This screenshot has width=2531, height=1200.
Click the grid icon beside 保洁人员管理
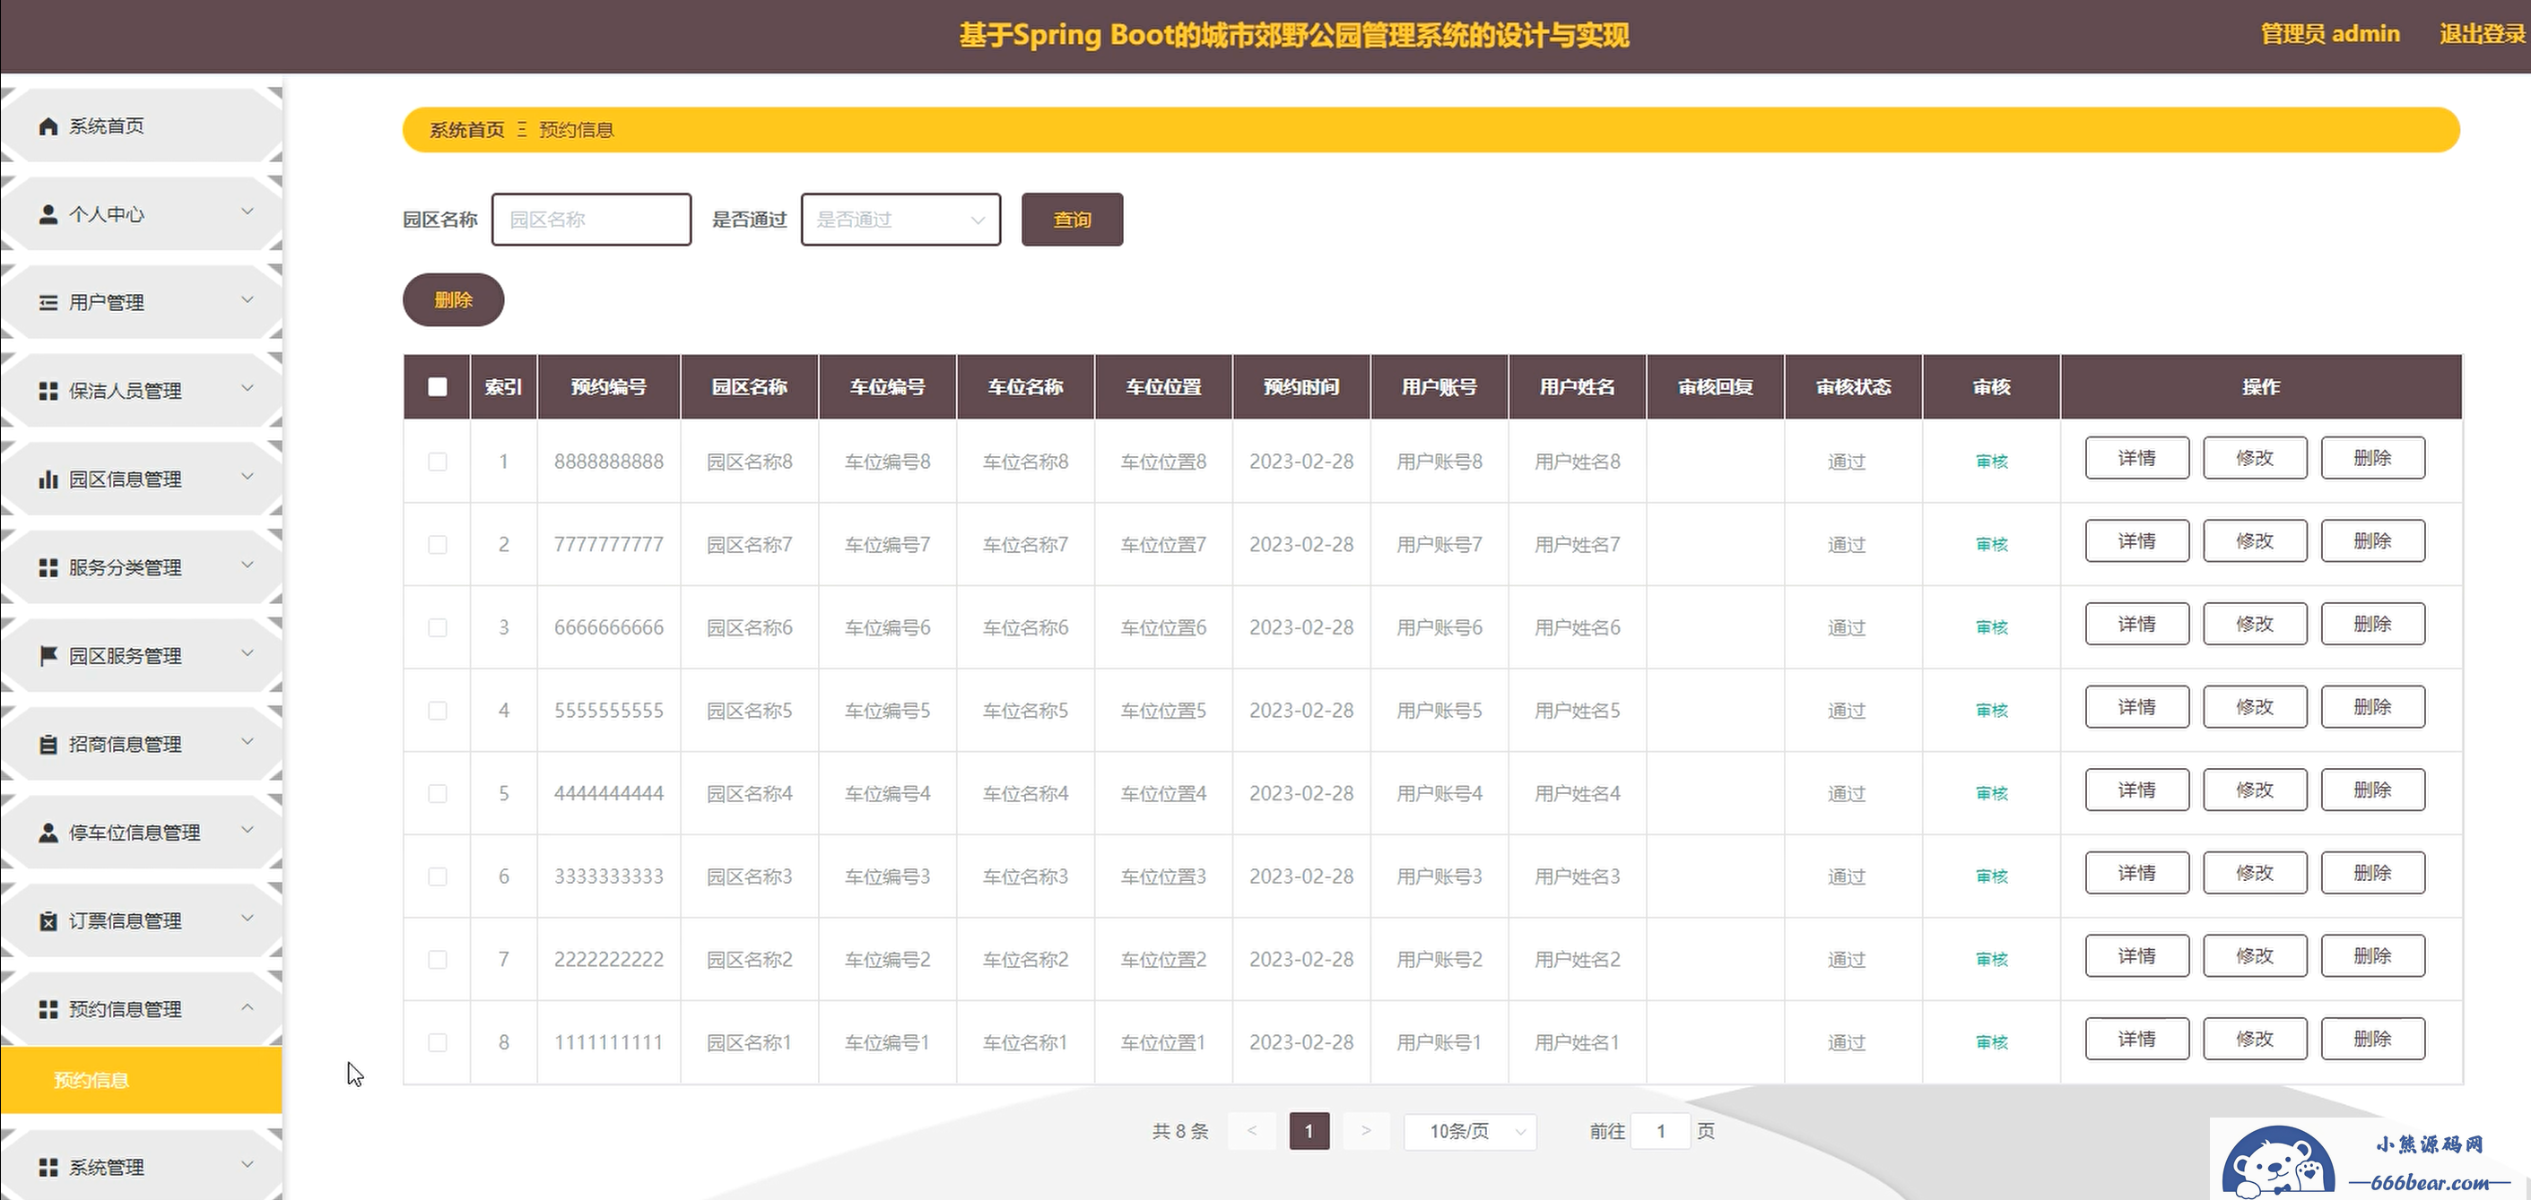point(48,391)
